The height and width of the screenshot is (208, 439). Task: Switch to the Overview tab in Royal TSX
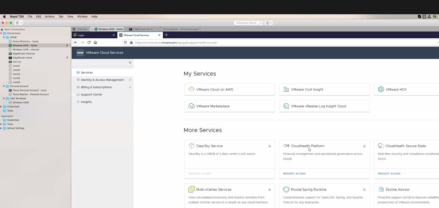tap(80, 29)
